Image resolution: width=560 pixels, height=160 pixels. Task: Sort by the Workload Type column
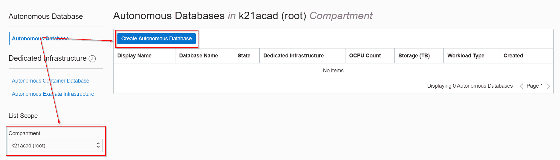pyautogui.click(x=466, y=56)
